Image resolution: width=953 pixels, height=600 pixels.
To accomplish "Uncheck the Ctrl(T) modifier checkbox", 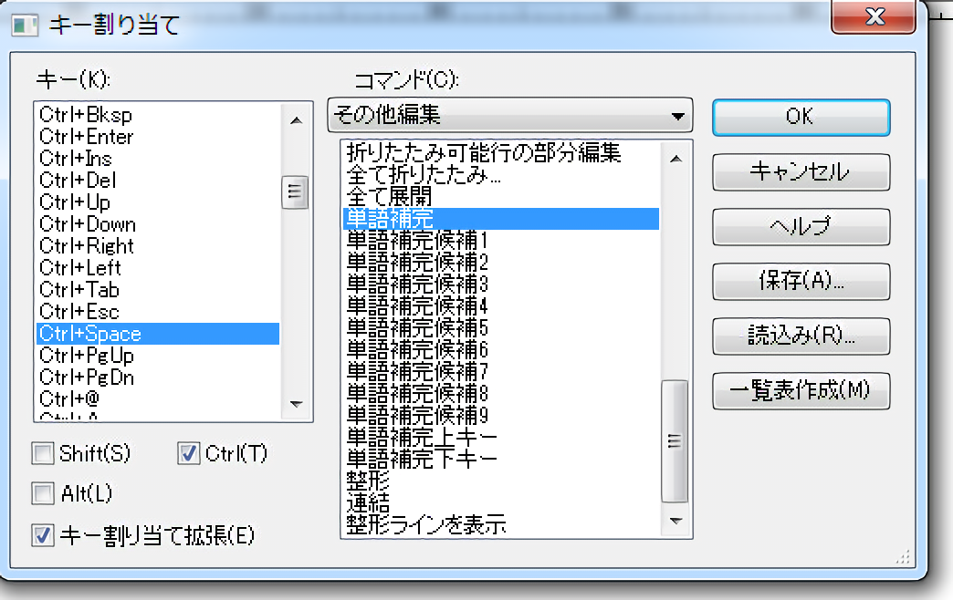I will (x=190, y=453).
